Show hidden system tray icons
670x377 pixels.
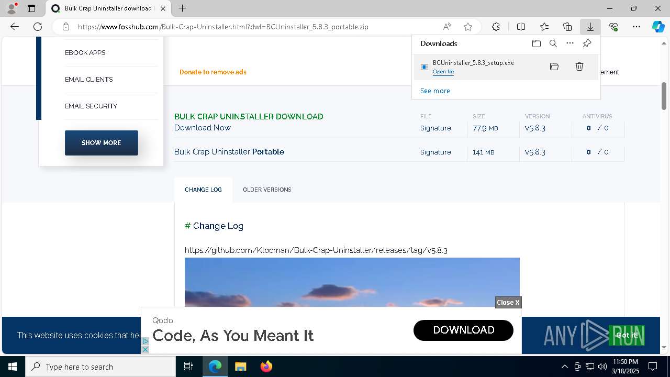coord(564,367)
